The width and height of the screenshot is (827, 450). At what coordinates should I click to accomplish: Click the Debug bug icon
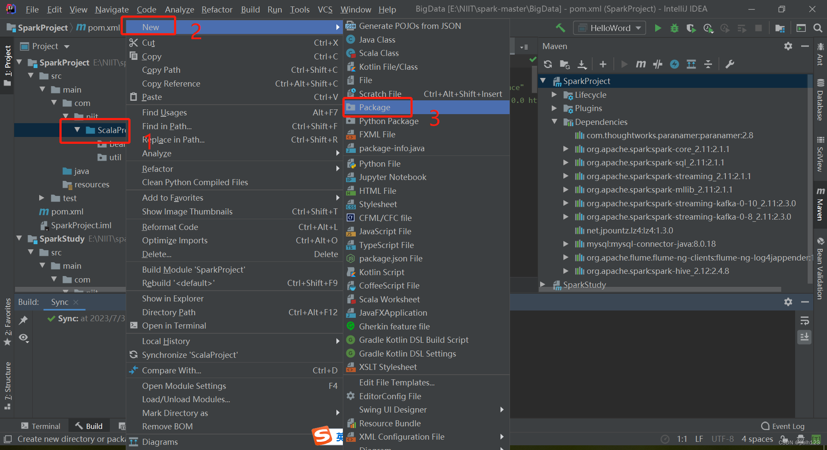coord(674,28)
